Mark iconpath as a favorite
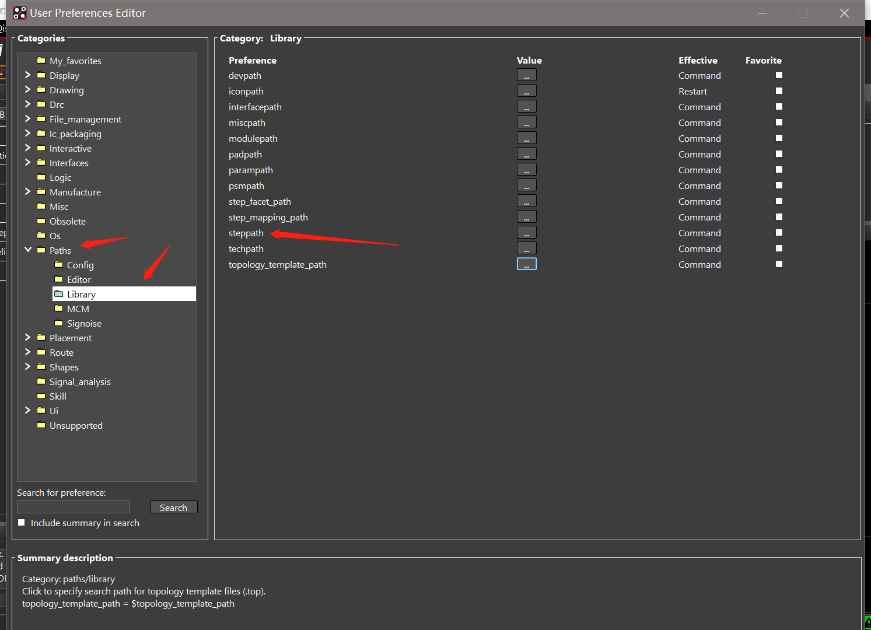This screenshot has width=871, height=630. (779, 91)
